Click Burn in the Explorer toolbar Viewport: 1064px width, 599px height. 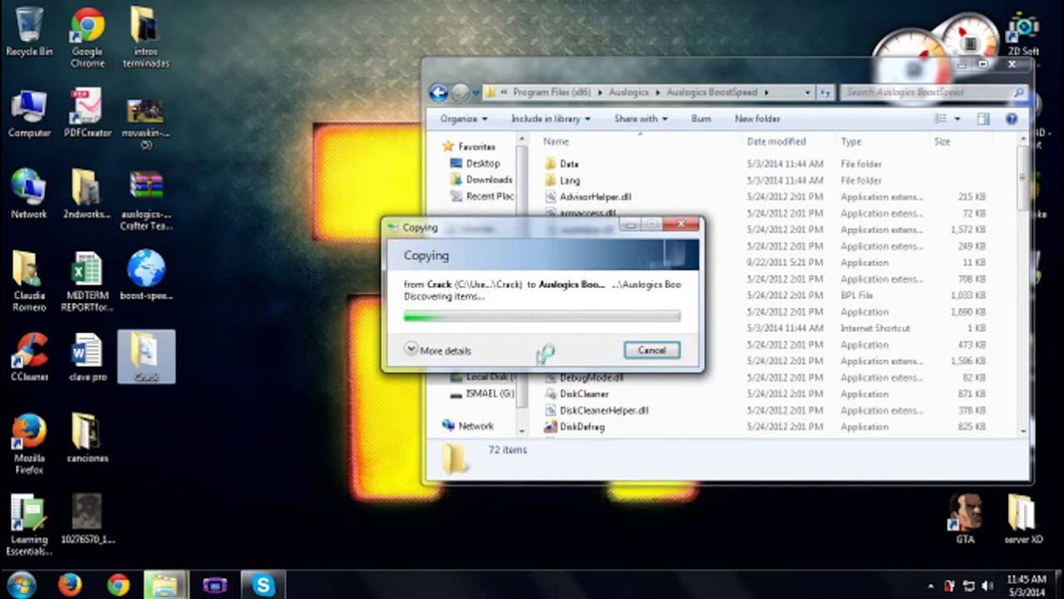(701, 119)
